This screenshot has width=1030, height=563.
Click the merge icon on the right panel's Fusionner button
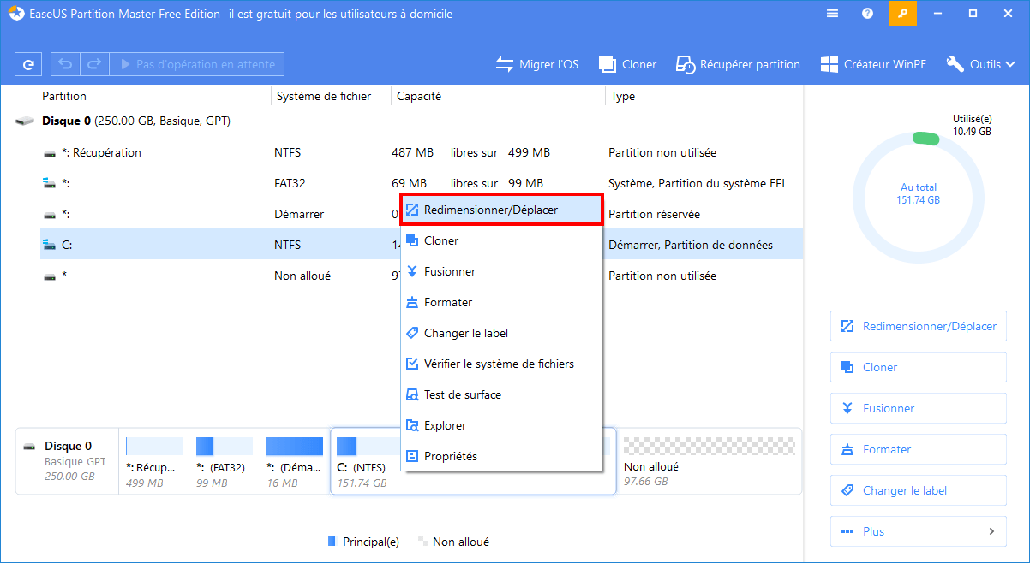point(847,408)
